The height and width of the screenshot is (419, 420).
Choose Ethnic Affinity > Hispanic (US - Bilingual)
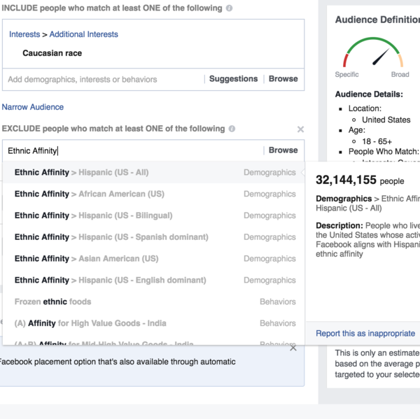click(x=153, y=215)
